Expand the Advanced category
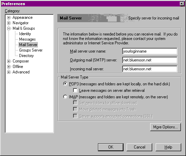This screenshot has height=156, width=186. (x=9, y=72)
